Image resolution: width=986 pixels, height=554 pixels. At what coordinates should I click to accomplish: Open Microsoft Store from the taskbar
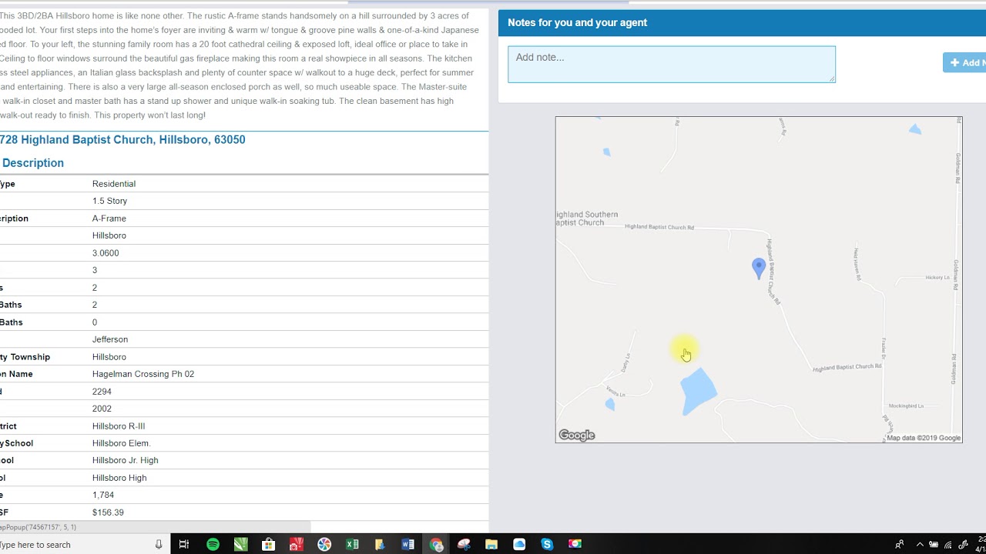(x=268, y=545)
